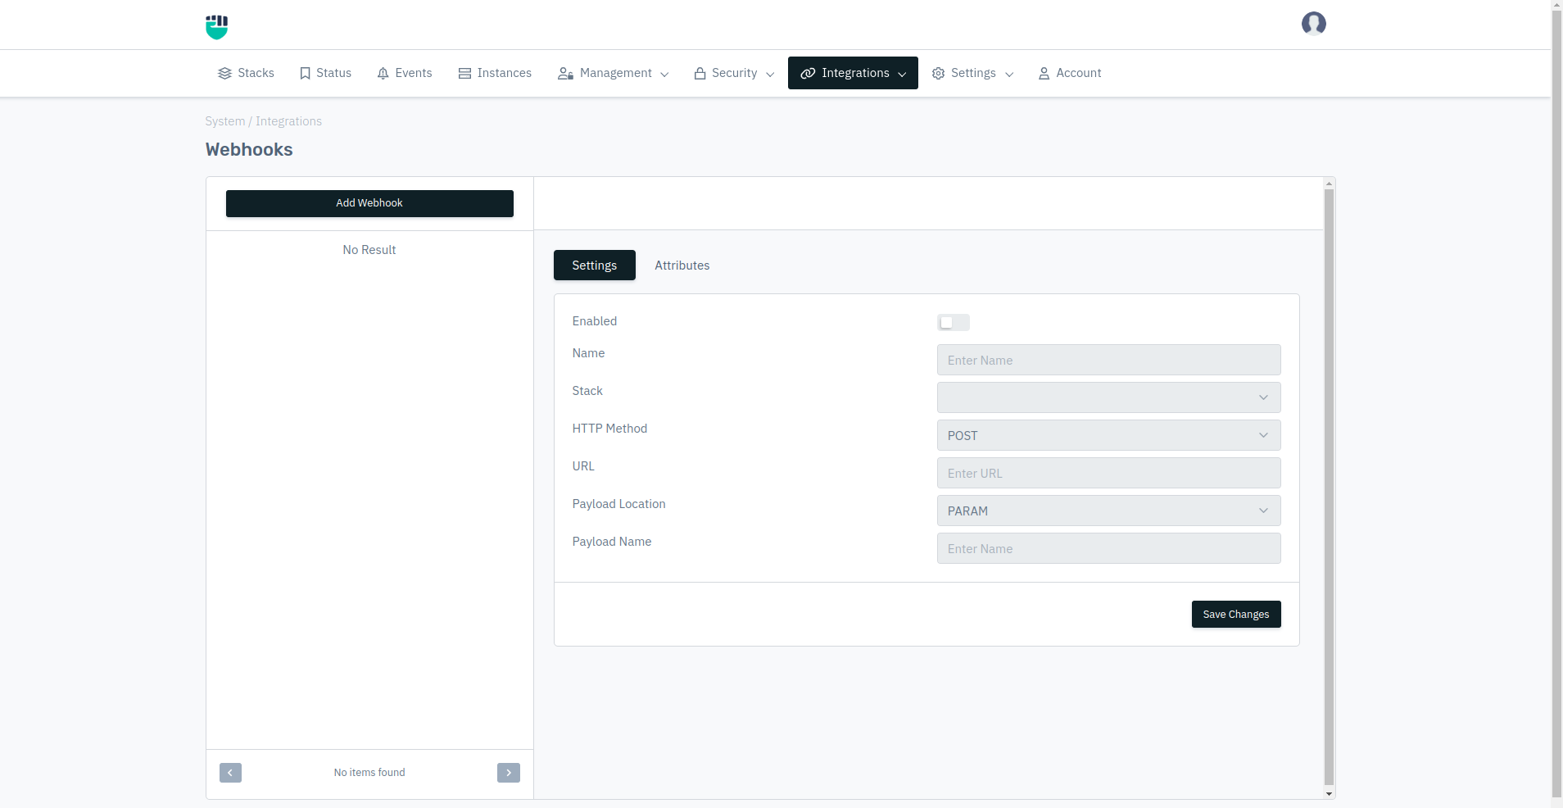Switch to the Attributes tab
The height and width of the screenshot is (808, 1563).
pyautogui.click(x=682, y=266)
